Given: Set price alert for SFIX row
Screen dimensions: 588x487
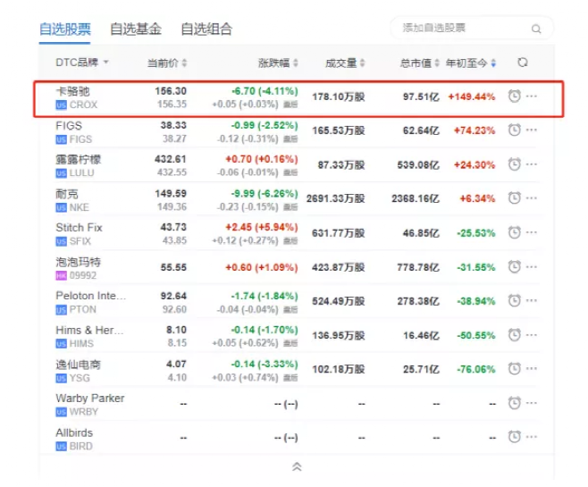Looking at the screenshot, I should pos(514,232).
